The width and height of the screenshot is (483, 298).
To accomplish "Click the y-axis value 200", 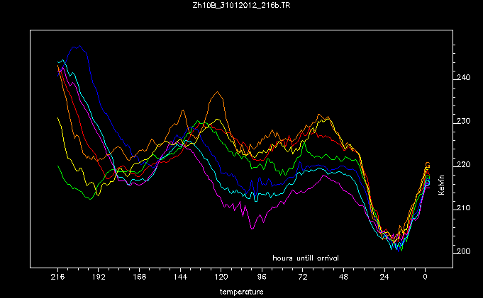I will (x=464, y=251).
